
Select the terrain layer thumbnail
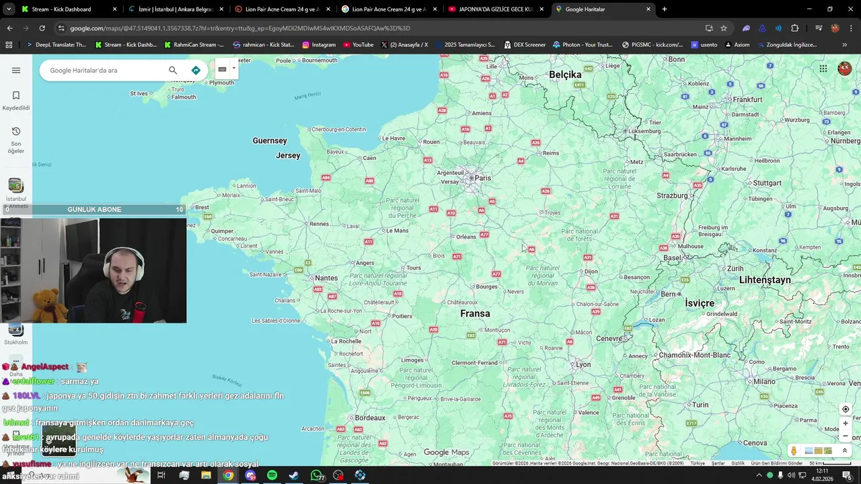tap(827, 450)
